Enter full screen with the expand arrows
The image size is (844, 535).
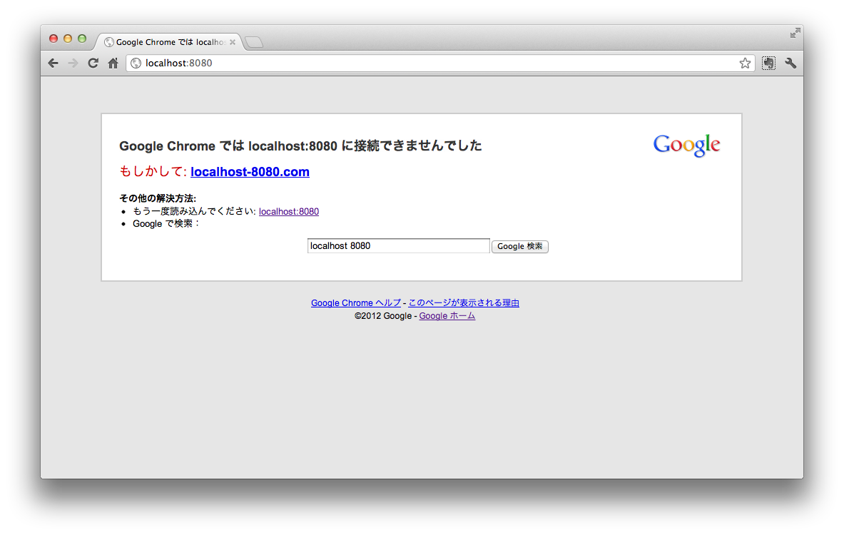click(x=795, y=34)
